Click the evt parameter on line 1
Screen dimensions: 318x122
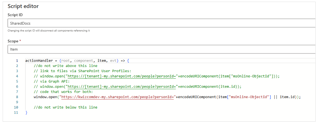(x=113, y=60)
